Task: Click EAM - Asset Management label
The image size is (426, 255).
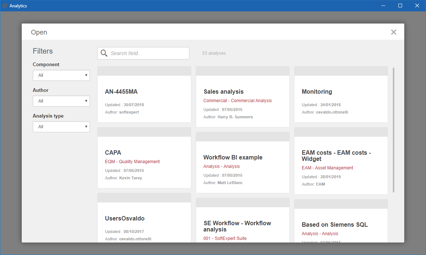Action: coord(327,168)
